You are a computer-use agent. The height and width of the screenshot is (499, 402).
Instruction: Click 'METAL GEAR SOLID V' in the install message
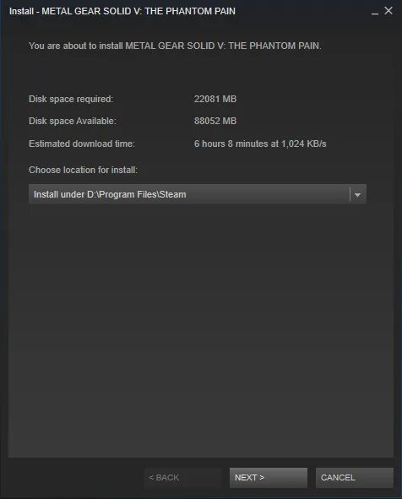[175, 46]
